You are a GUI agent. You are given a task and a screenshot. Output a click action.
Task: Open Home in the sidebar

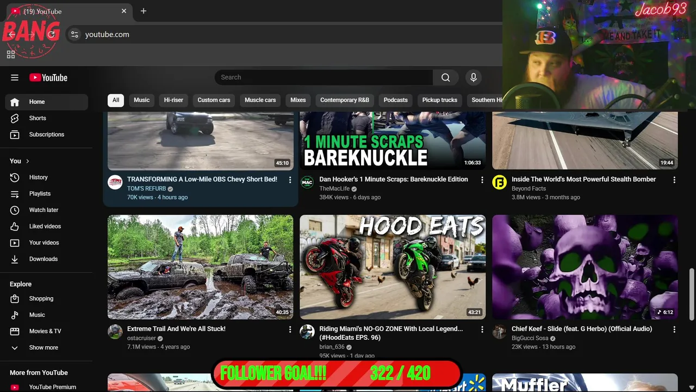46,102
